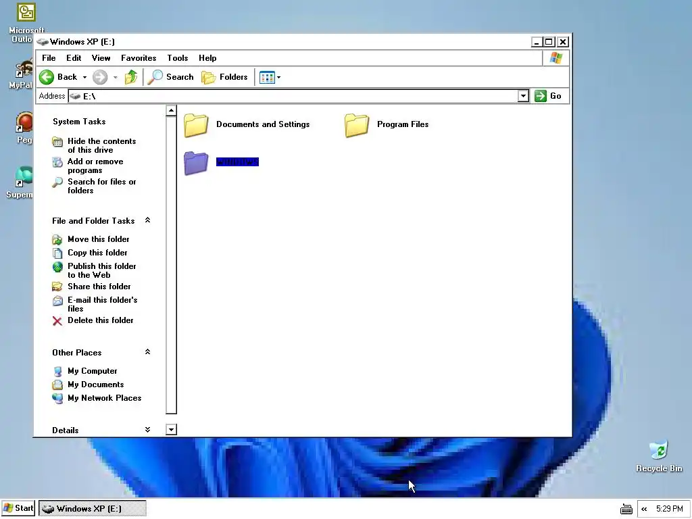Click Move this folder link
The image size is (692, 519).
click(99, 239)
